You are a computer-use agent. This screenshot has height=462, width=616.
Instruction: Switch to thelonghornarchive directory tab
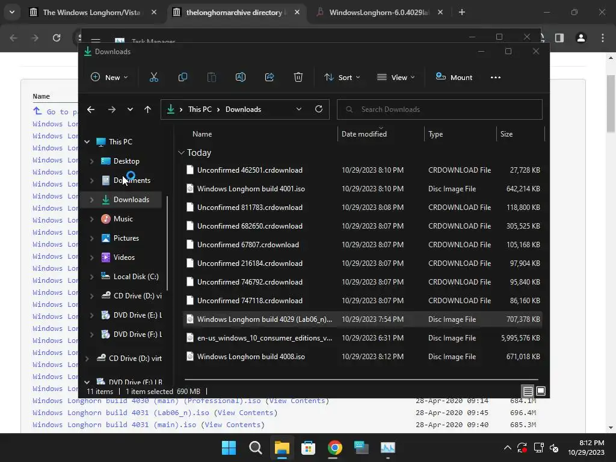(236, 12)
